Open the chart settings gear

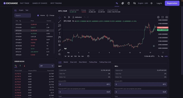click(x=158, y=17)
